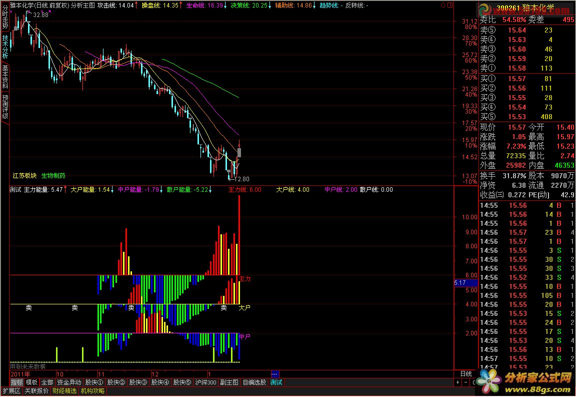Click the 操盘线: 14.35 legend label

tap(162, 6)
